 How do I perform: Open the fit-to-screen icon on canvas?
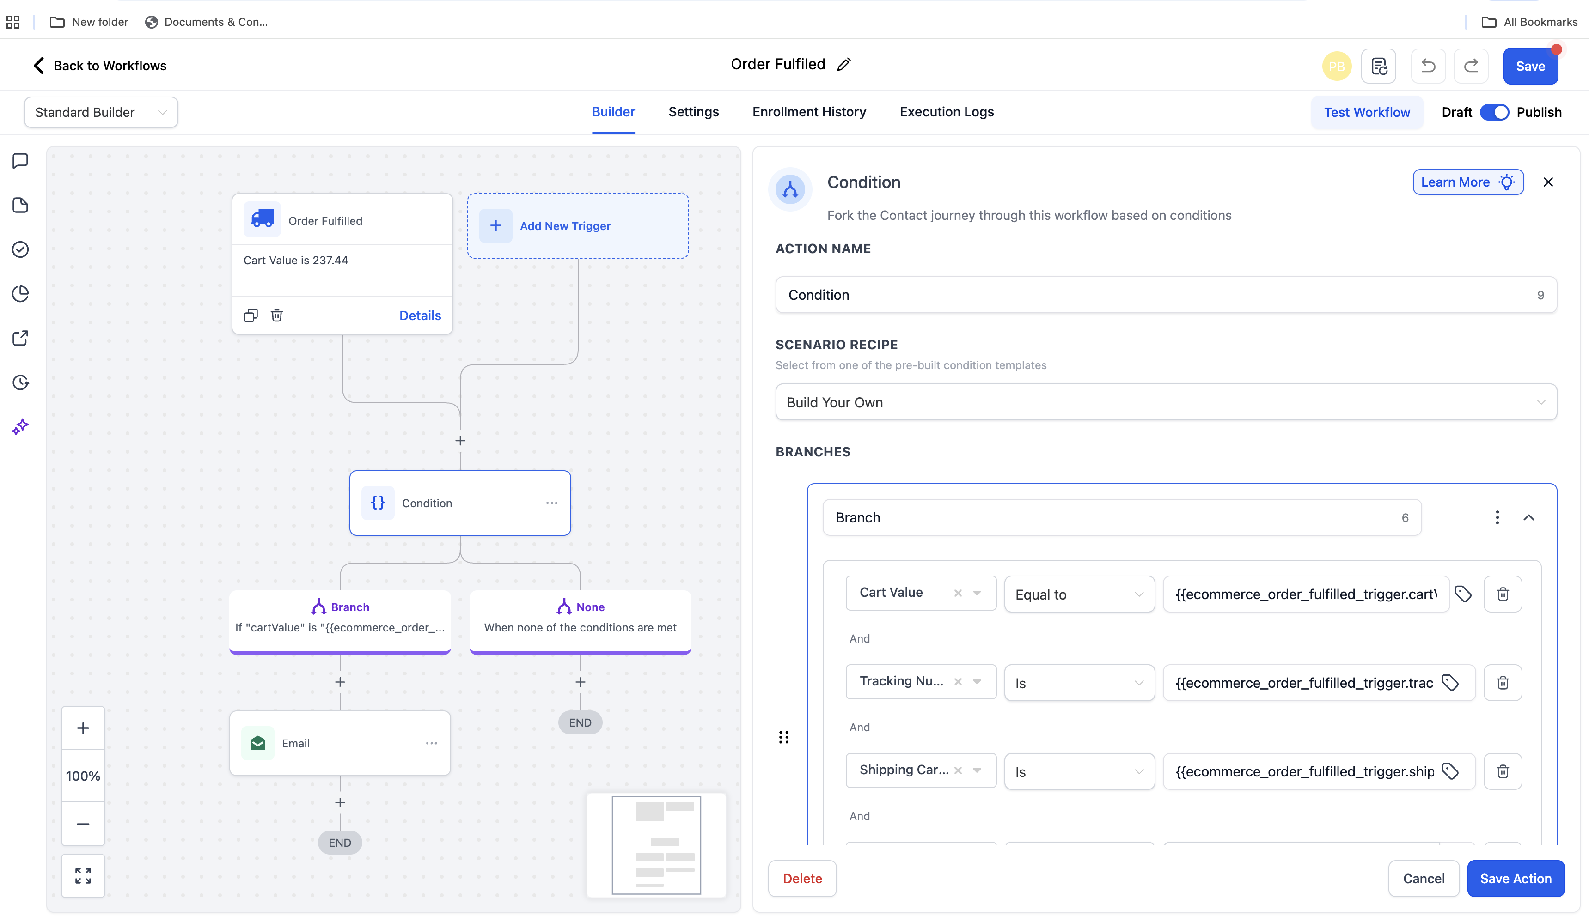coord(83,875)
